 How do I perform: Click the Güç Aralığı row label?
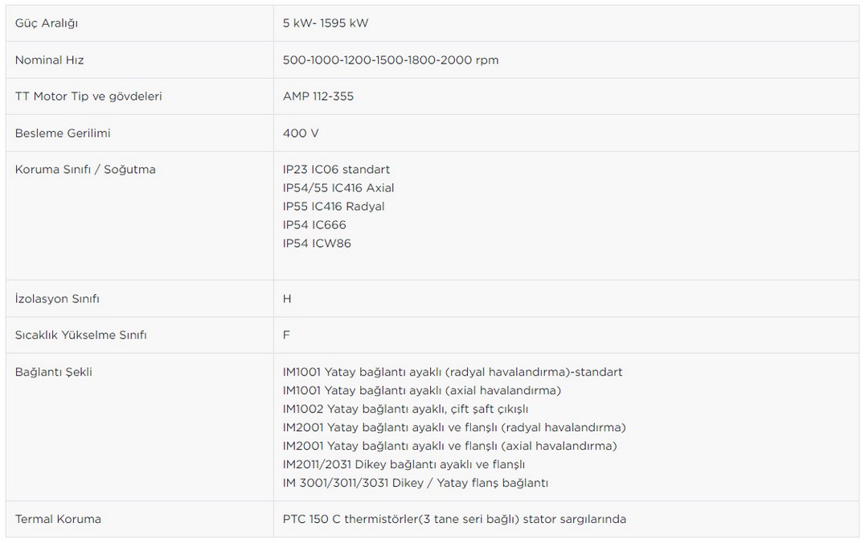click(47, 23)
